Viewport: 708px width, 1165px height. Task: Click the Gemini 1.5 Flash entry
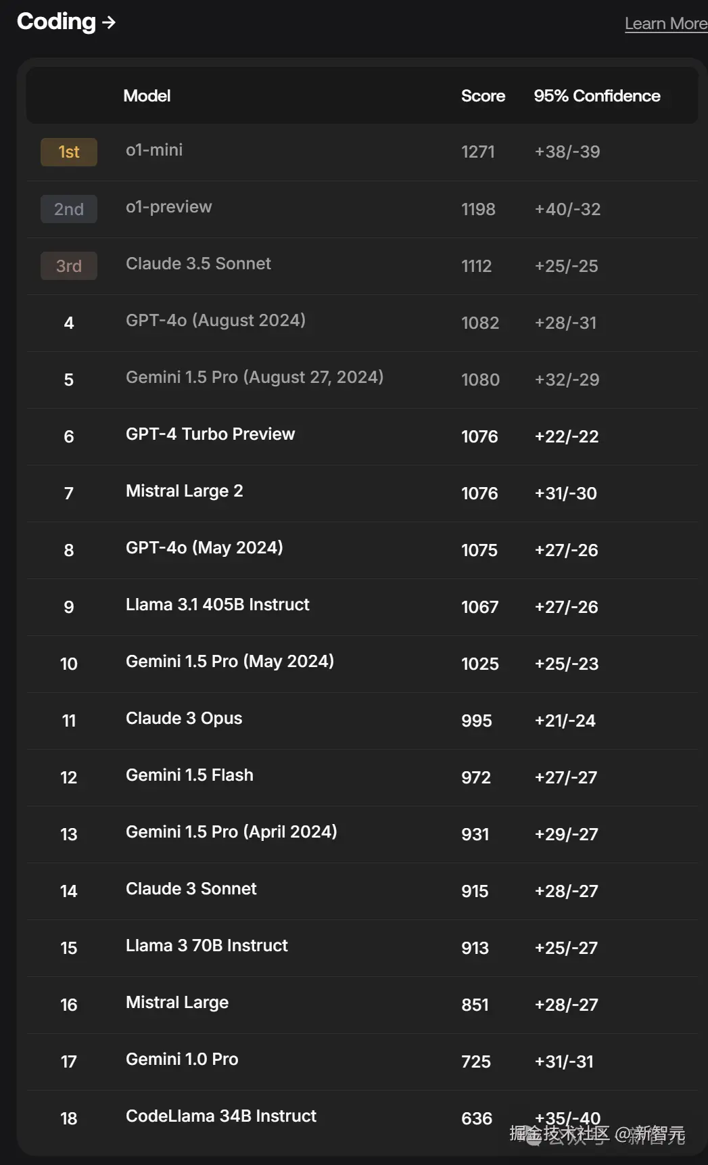[189, 775]
